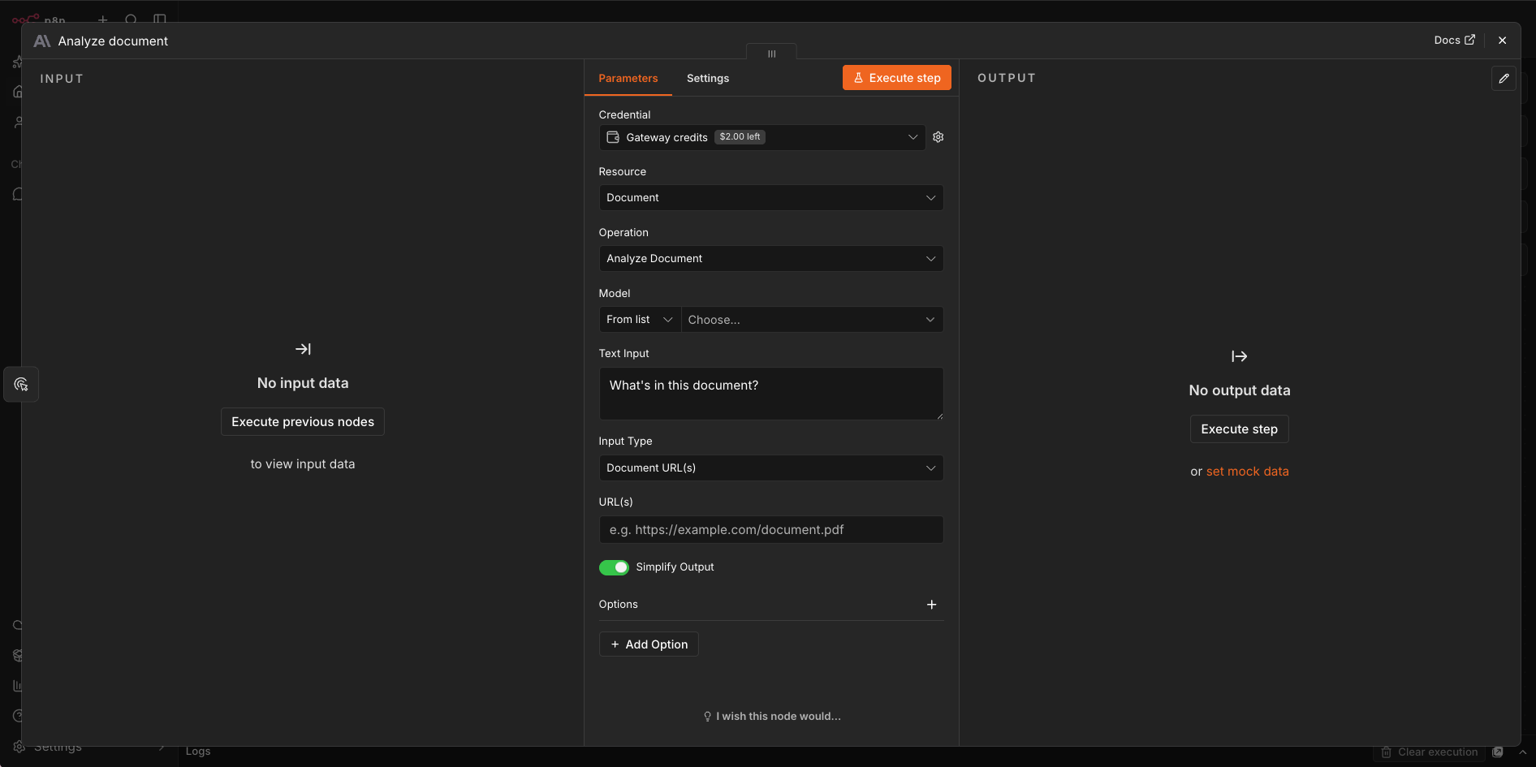
Task: Click the Anthropic node icon in header
Action: point(42,41)
